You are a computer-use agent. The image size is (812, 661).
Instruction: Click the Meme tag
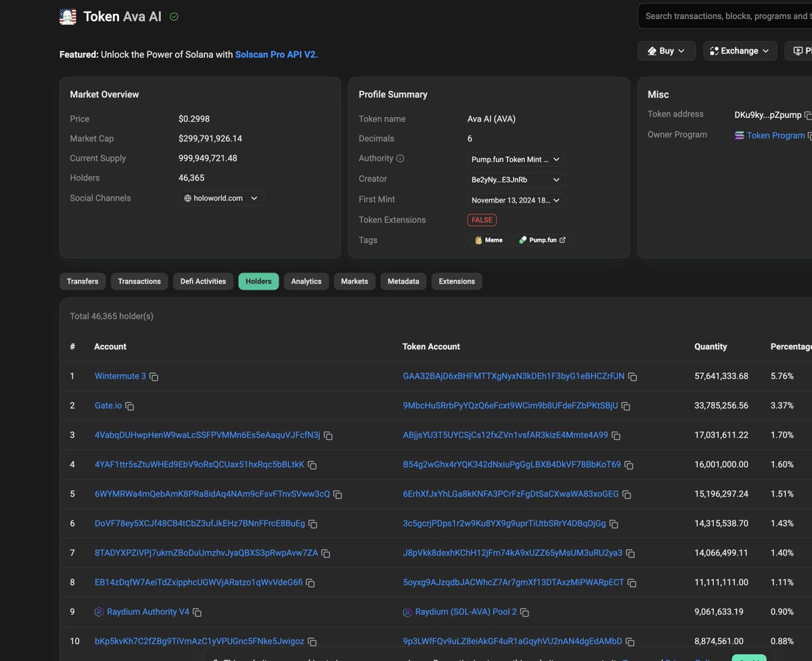488,240
